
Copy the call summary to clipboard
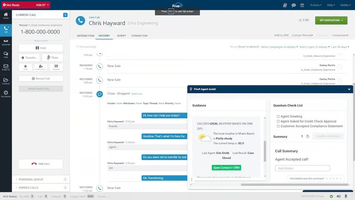coord(308,136)
